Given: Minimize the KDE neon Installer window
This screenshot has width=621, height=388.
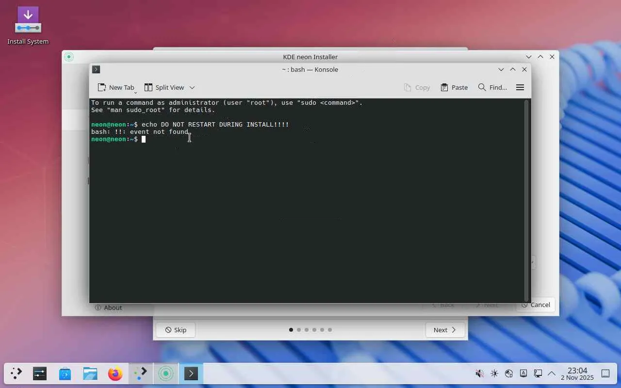Looking at the screenshot, I should [529, 57].
